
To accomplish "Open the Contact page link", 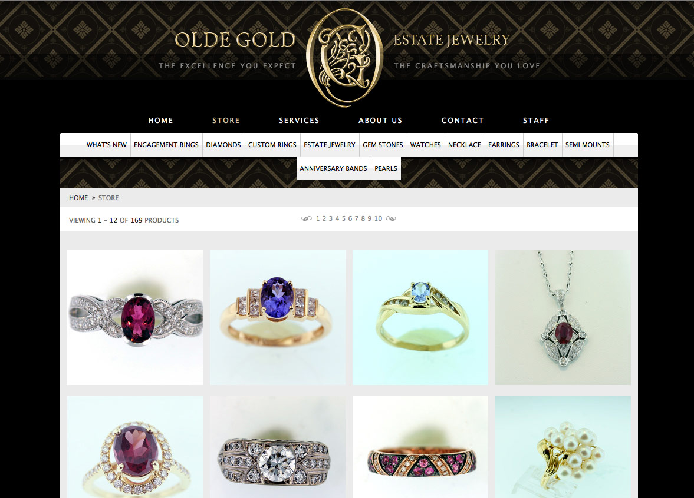I will click(462, 120).
